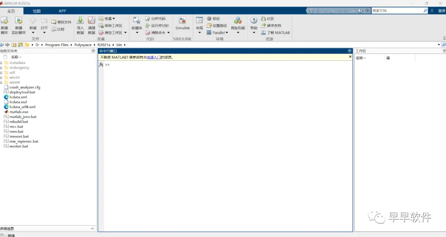446x237 pixels.
Task: Open the New (新建) dropdown
Action: tap(33, 33)
